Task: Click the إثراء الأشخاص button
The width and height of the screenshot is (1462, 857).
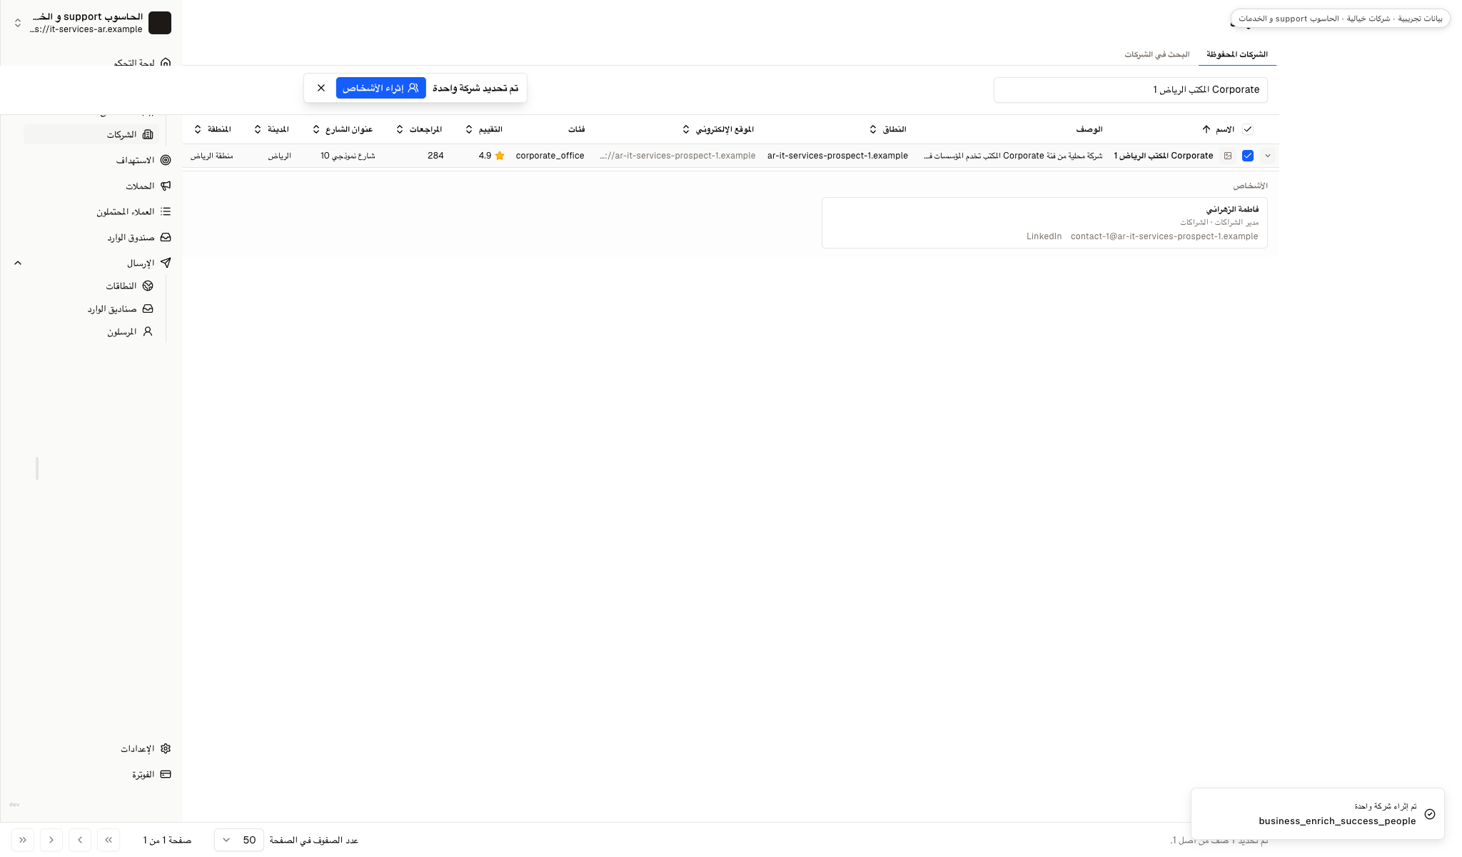Action: tap(381, 88)
